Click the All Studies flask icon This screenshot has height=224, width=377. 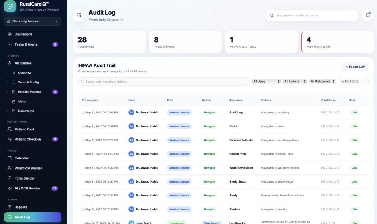10,63
